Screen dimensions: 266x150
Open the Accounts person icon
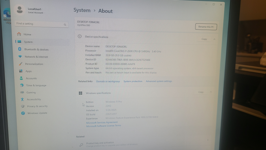21,78
